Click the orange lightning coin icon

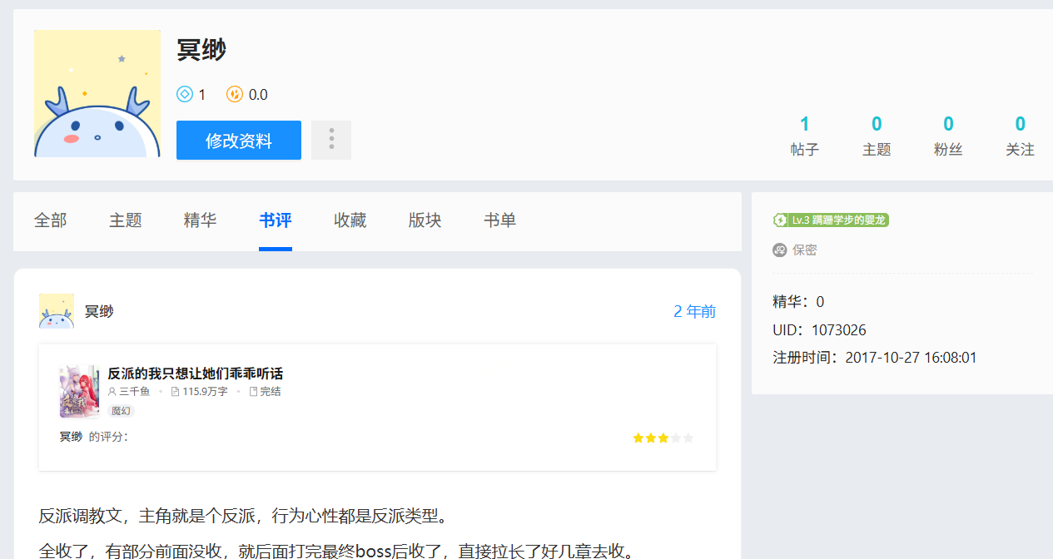coord(235,95)
